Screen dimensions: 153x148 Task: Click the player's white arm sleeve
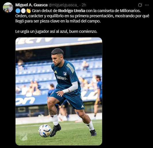tap(70, 87)
